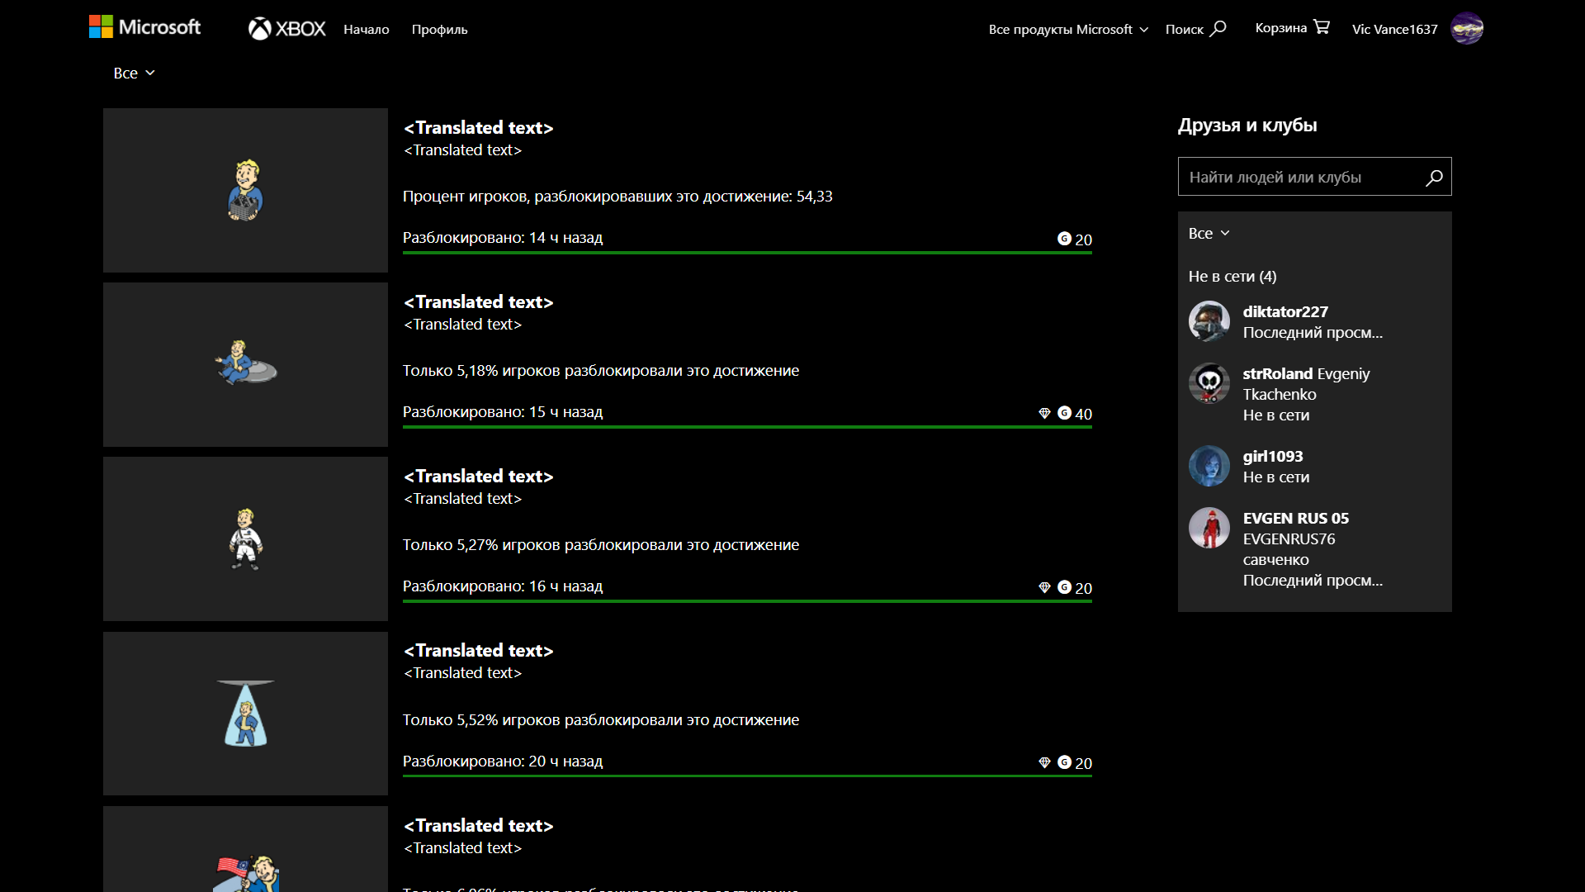Viewport: 1585px width, 892px height.
Task: Click the 5,27% rarity text
Action: [x=601, y=544]
